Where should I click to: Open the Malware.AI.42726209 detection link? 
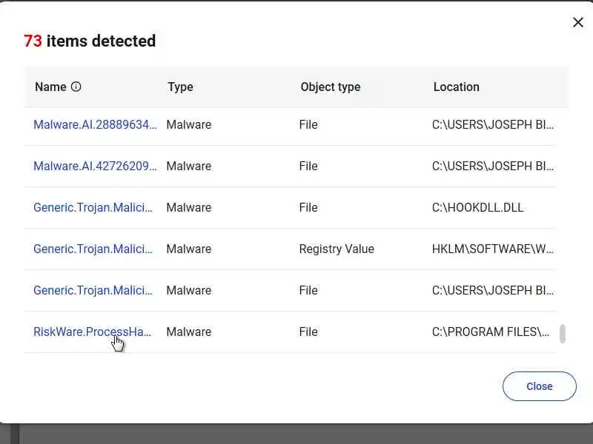[x=95, y=166]
